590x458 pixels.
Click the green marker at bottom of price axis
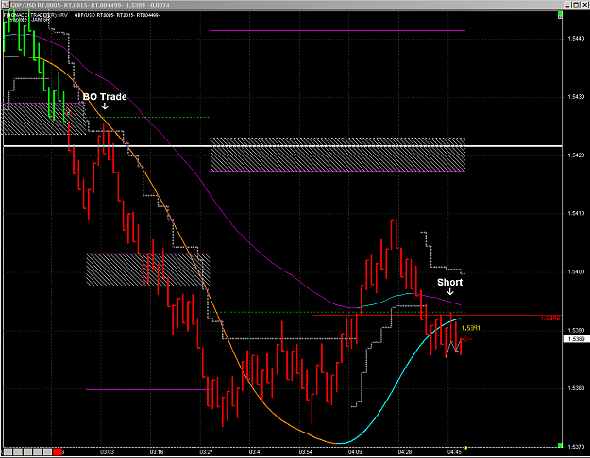pyautogui.click(x=560, y=445)
